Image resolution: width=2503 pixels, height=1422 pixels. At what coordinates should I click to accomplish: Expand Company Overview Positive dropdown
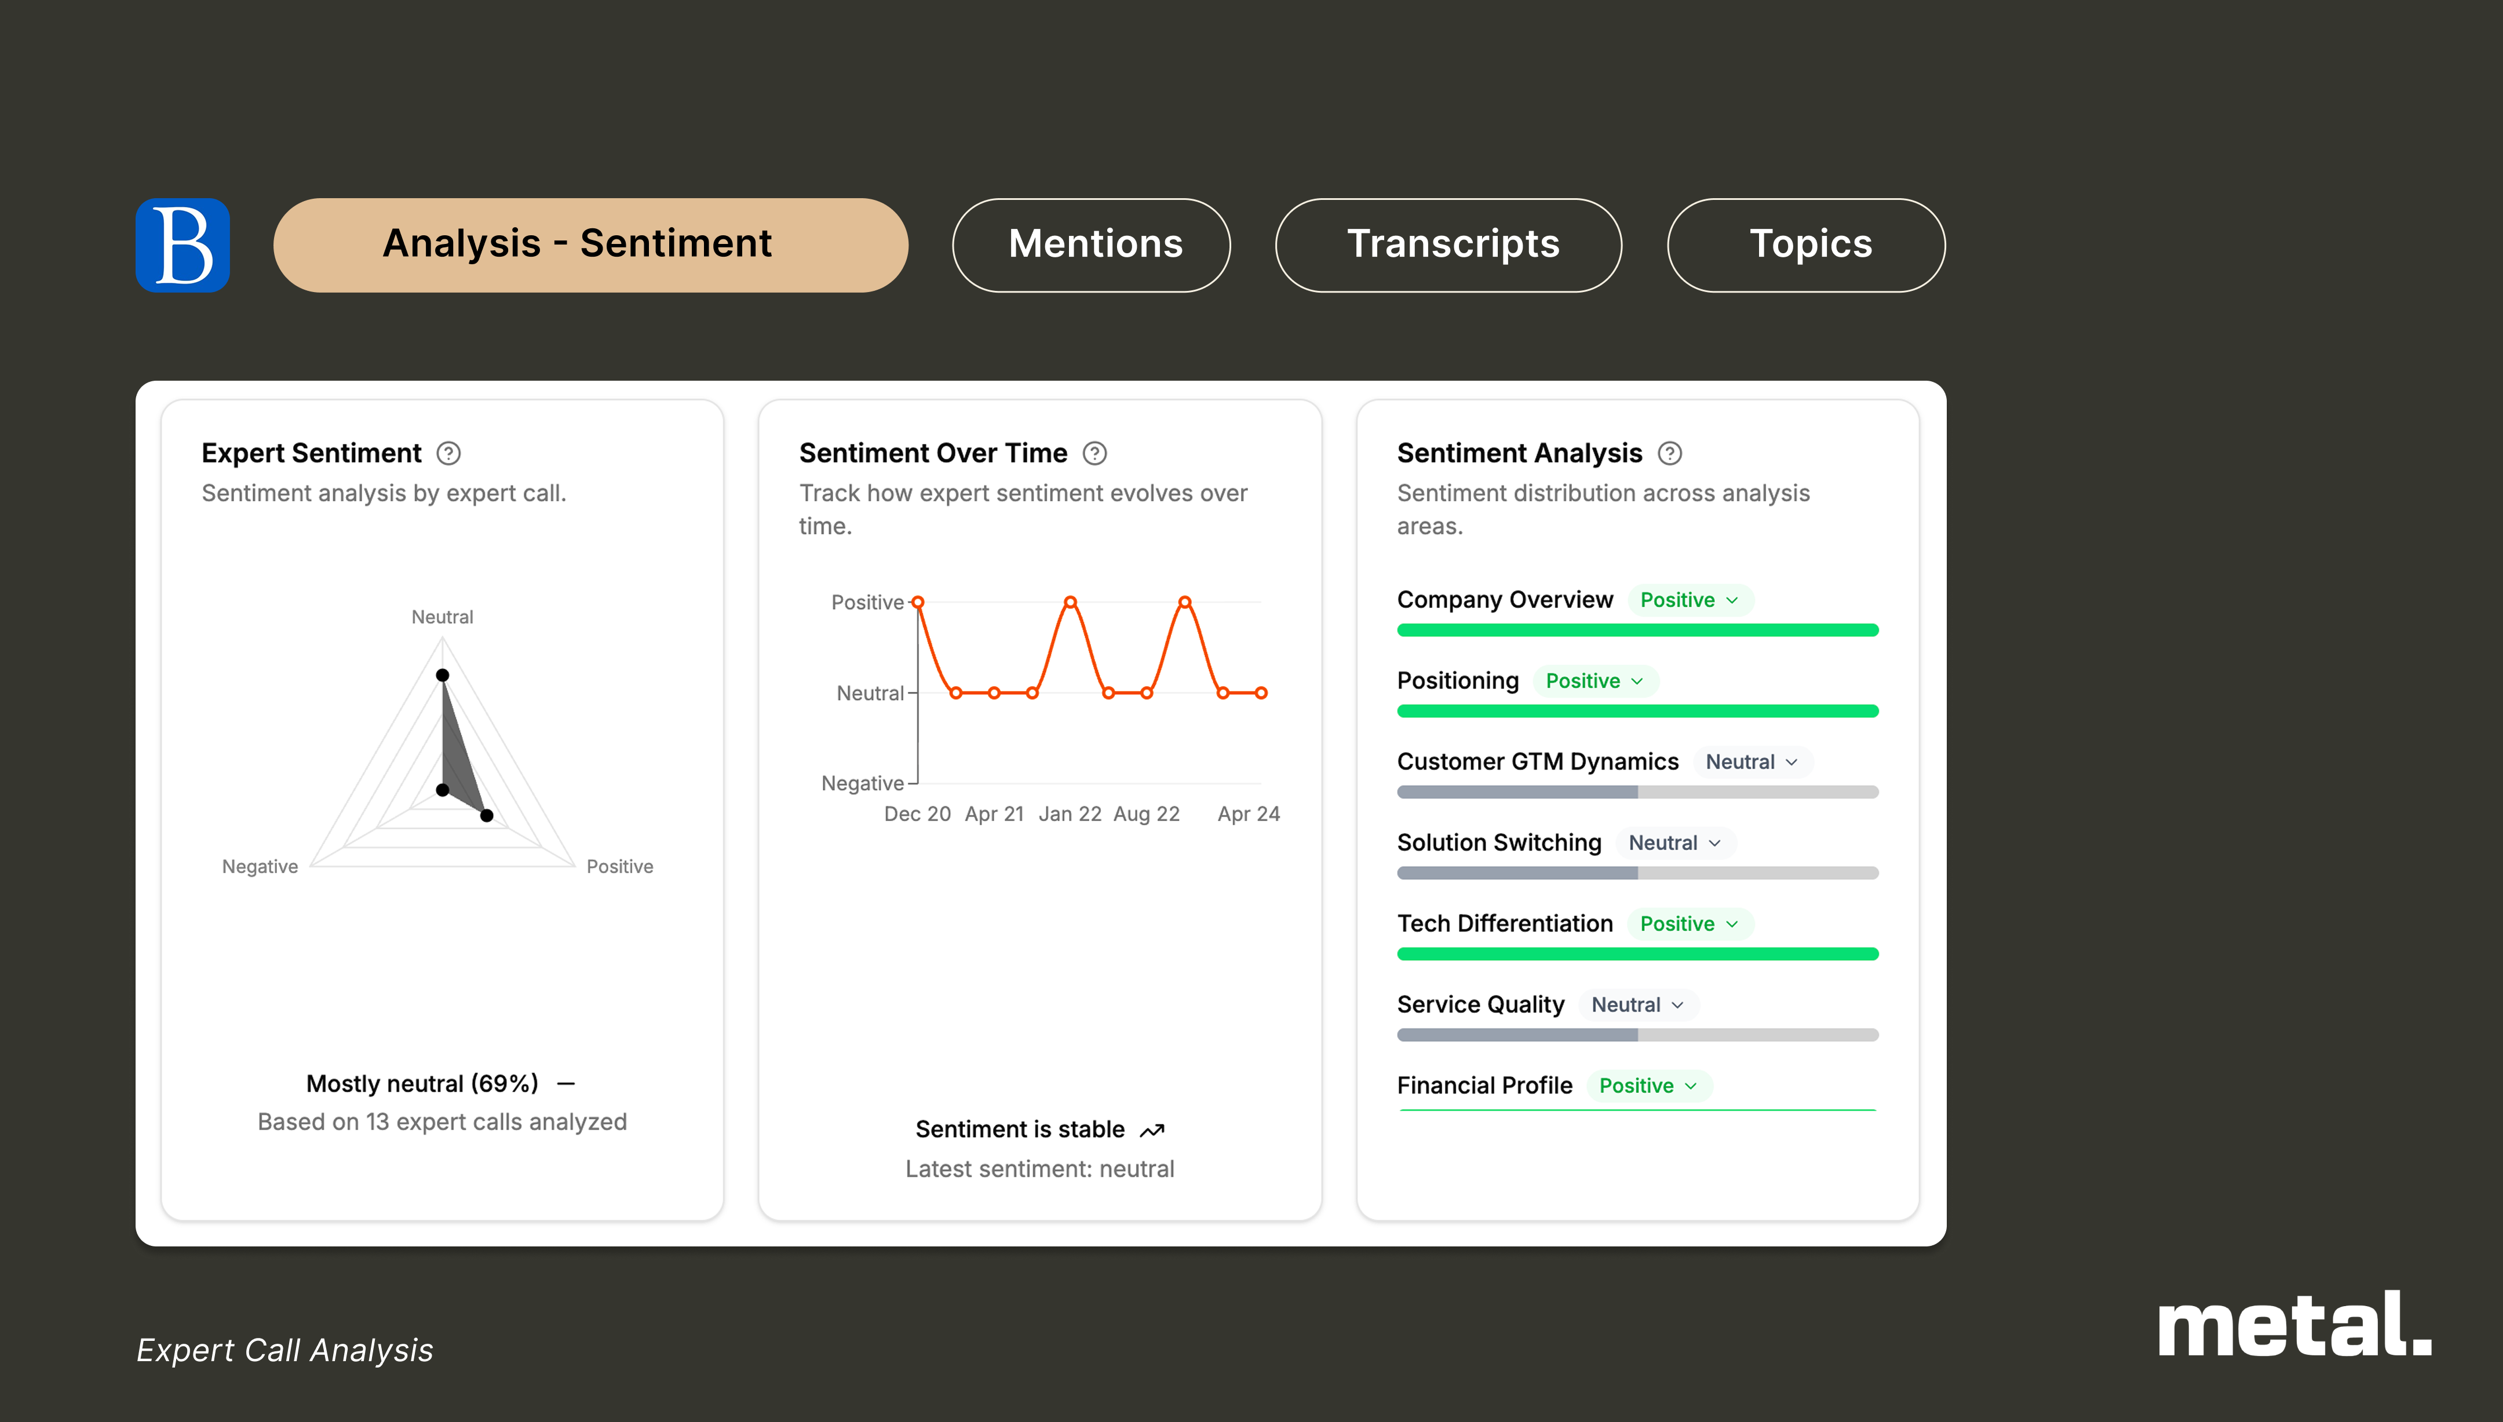tap(1690, 600)
